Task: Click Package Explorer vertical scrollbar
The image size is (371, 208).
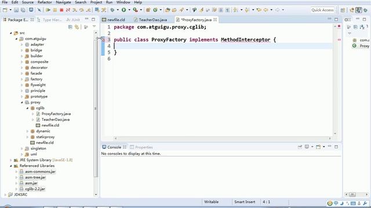Action: click(96, 109)
